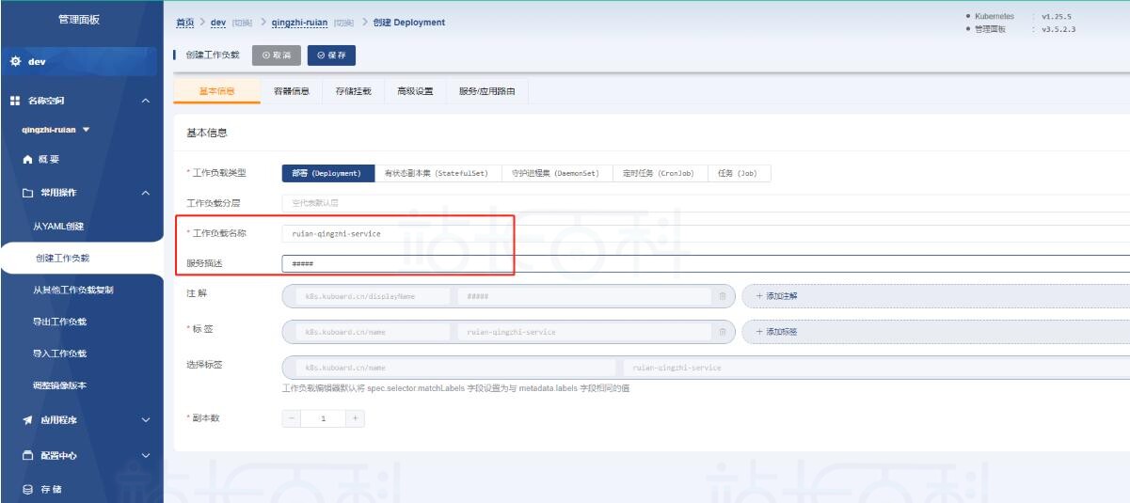Click the 创建 Deployment breadcrumb text
This screenshot has height=503, width=1130.
click(x=409, y=23)
